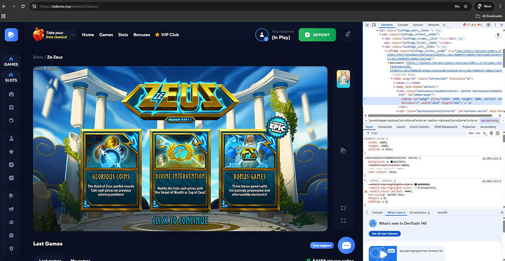Show more DevTools tabs with chevron
Screen dimensions: 505x261
(x=444, y=25)
